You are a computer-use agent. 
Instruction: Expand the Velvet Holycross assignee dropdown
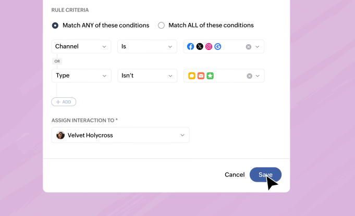(x=120, y=135)
